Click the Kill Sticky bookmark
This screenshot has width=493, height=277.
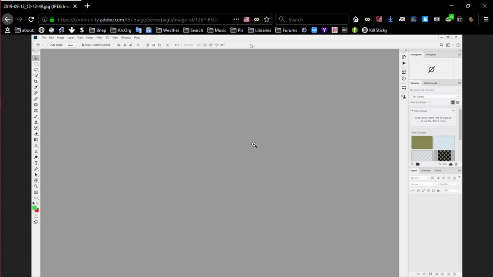coord(375,30)
